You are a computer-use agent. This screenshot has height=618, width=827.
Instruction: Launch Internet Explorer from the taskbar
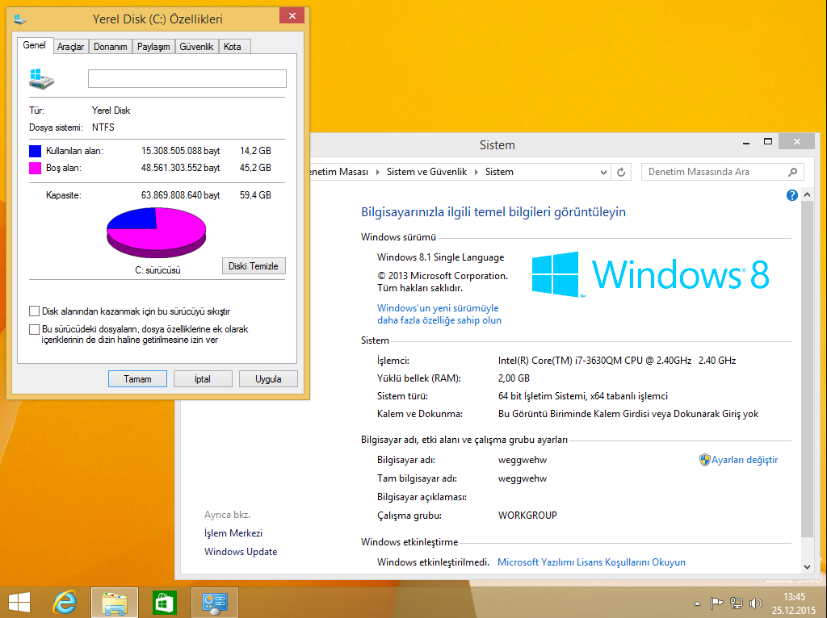pos(65,602)
